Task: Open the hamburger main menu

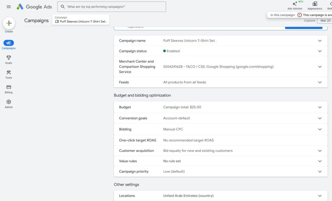Action: coord(9,7)
